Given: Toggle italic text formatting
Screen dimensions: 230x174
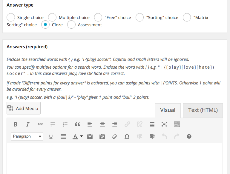Looking at the screenshot, I should coord(28,124).
